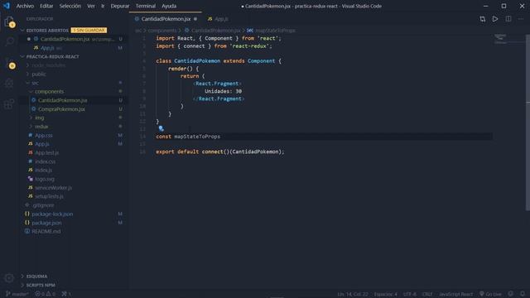Open the Ver menu

click(x=91, y=6)
